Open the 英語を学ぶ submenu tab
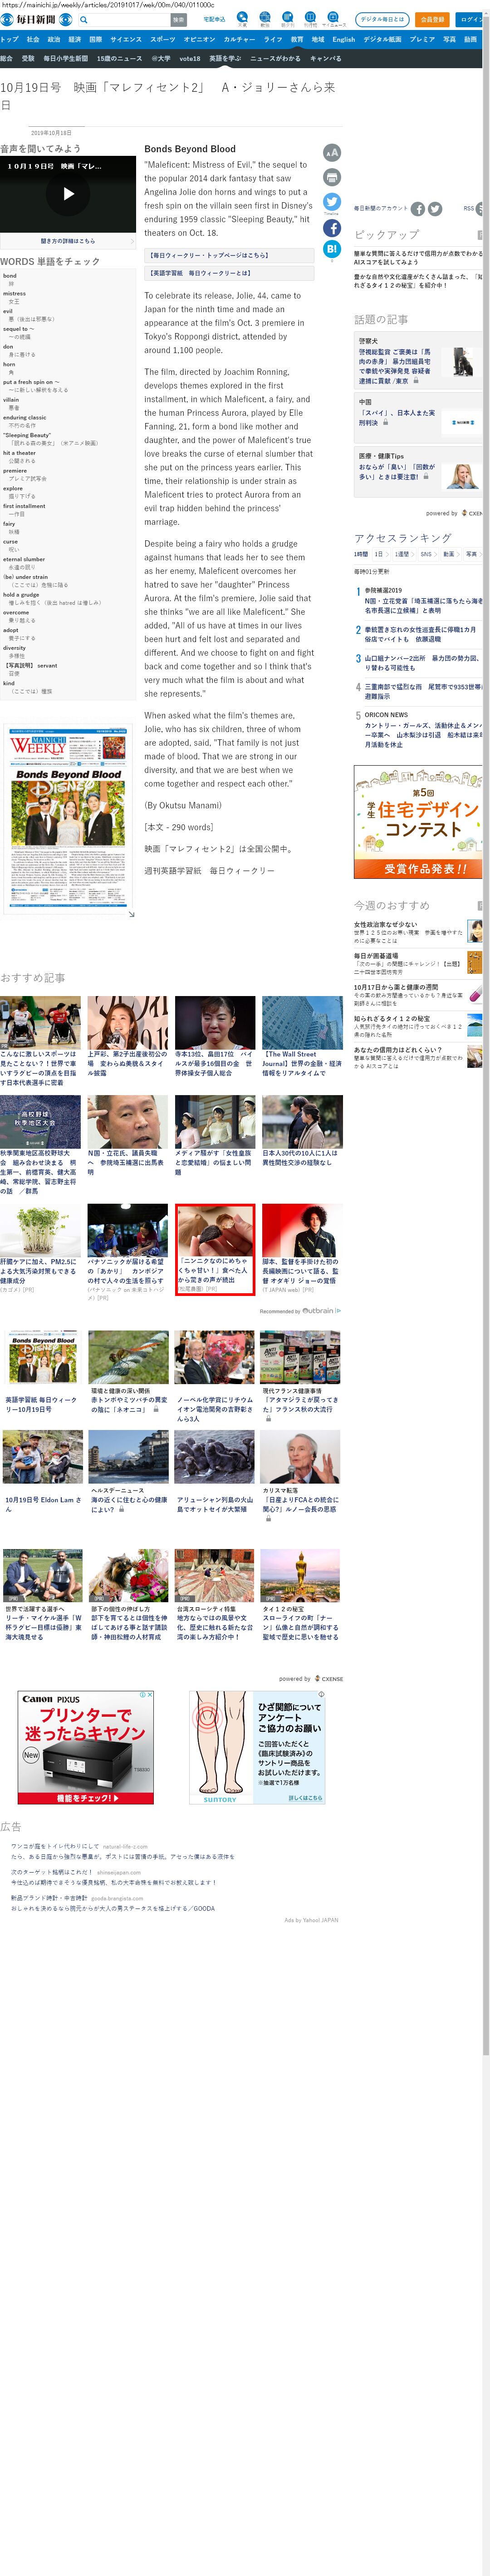 tap(225, 58)
